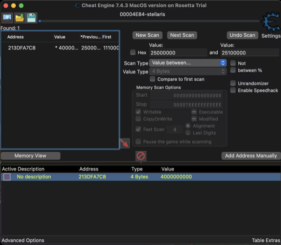The height and width of the screenshot is (245, 281).
Task: Click the red arrow add-to-address-list icon
Action: pyautogui.click(x=124, y=143)
